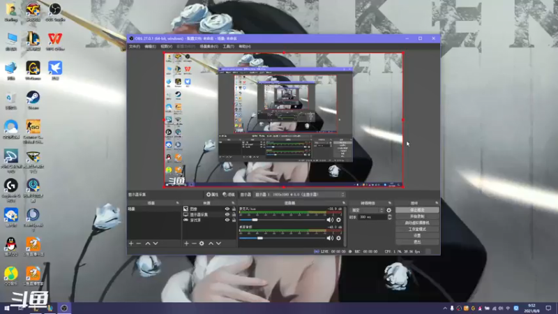Open the 工具(T) menu
Image resolution: width=558 pixels, height=314 pixels.
[229, 47]
